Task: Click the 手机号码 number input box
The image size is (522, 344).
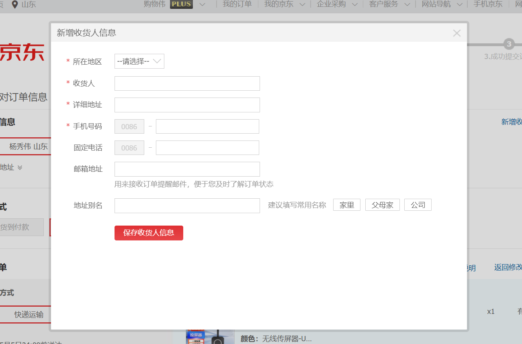Action: tap(207, 126)
